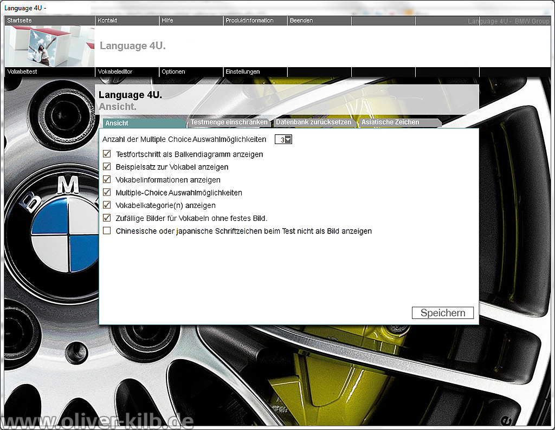
Task: Switch to the Datenbank zurücksetzen tab
Action: point(314,122)
